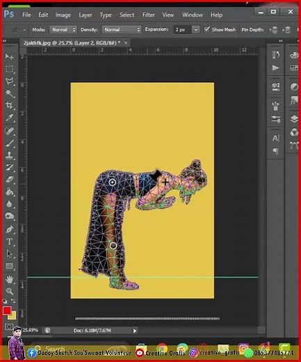Select the 2jakhfk.jpg document tab
The width and height of the screenshot is (301, 362).
[x=72, y=43]
